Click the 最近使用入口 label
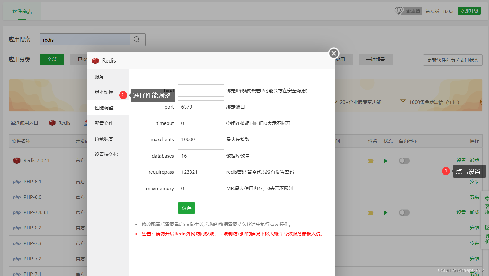The image size is (489, 276). [x=24, y=123]
